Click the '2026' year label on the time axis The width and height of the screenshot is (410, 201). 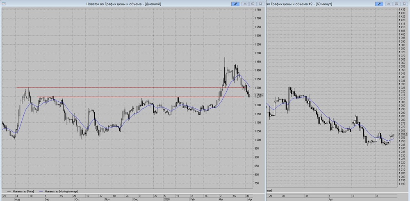pyautogui.click(x=166, y=199)
